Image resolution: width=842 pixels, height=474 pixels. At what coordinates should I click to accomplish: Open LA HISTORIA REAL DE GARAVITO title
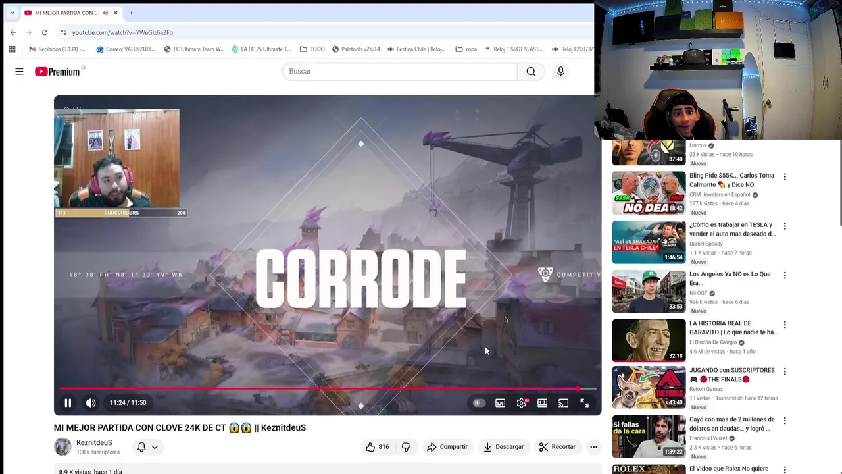733,328
